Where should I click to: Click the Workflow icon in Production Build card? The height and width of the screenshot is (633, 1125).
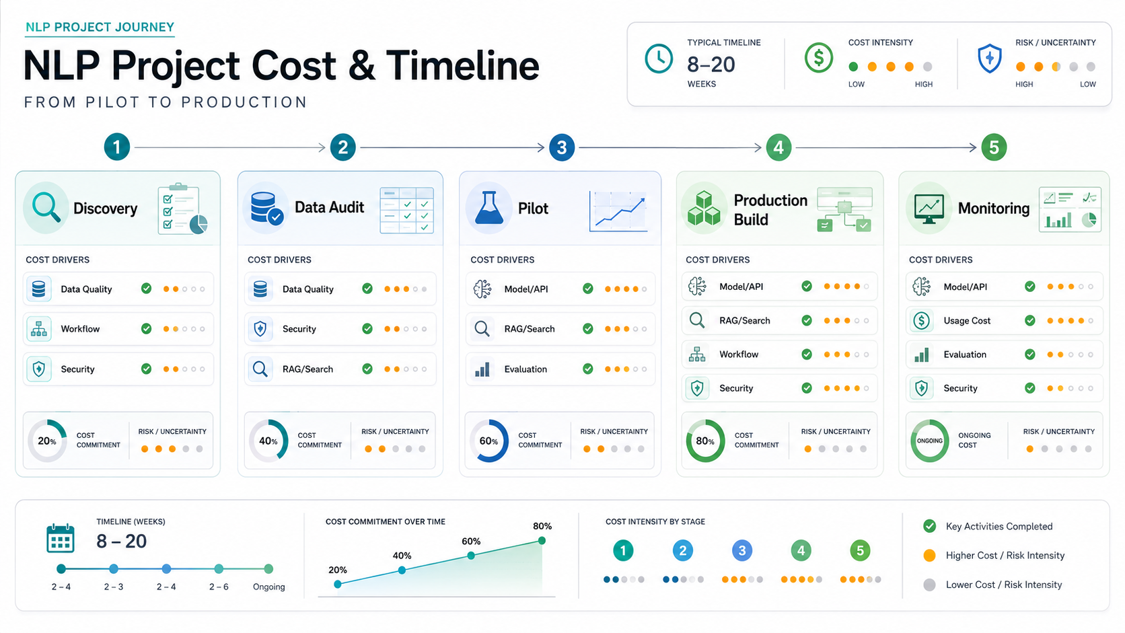coord(697,355)
